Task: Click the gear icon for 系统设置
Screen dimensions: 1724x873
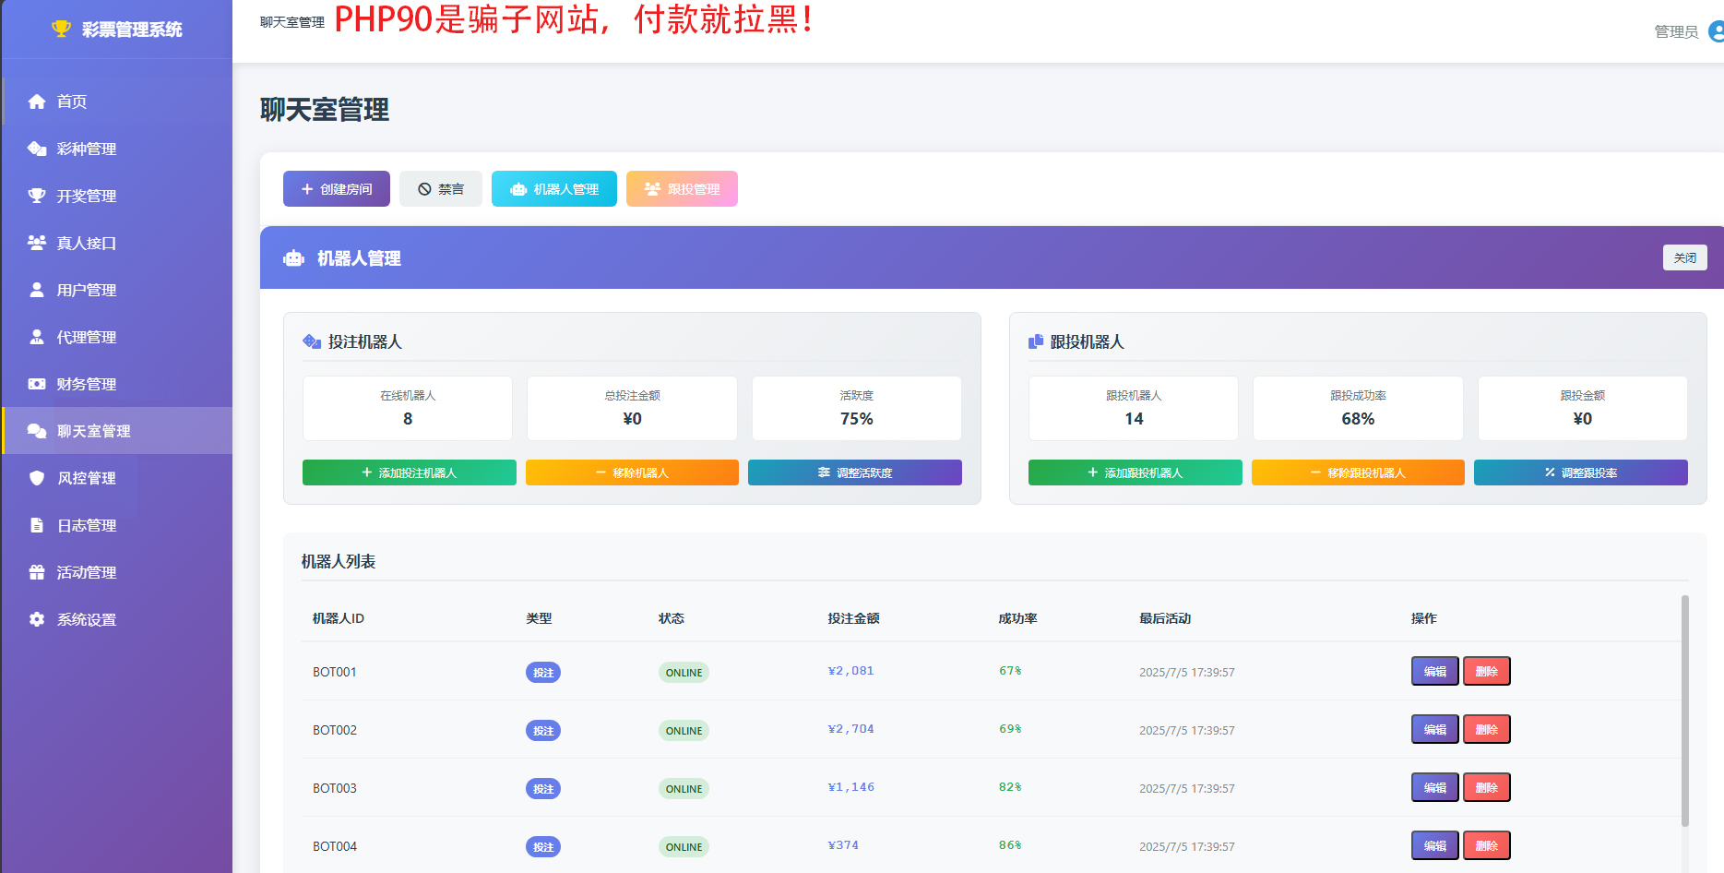Action: pos(37,619)
